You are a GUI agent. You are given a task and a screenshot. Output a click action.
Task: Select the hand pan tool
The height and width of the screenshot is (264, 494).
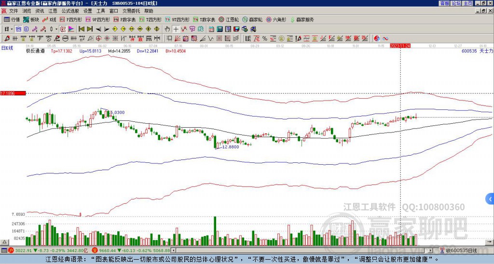pos(167,29)
